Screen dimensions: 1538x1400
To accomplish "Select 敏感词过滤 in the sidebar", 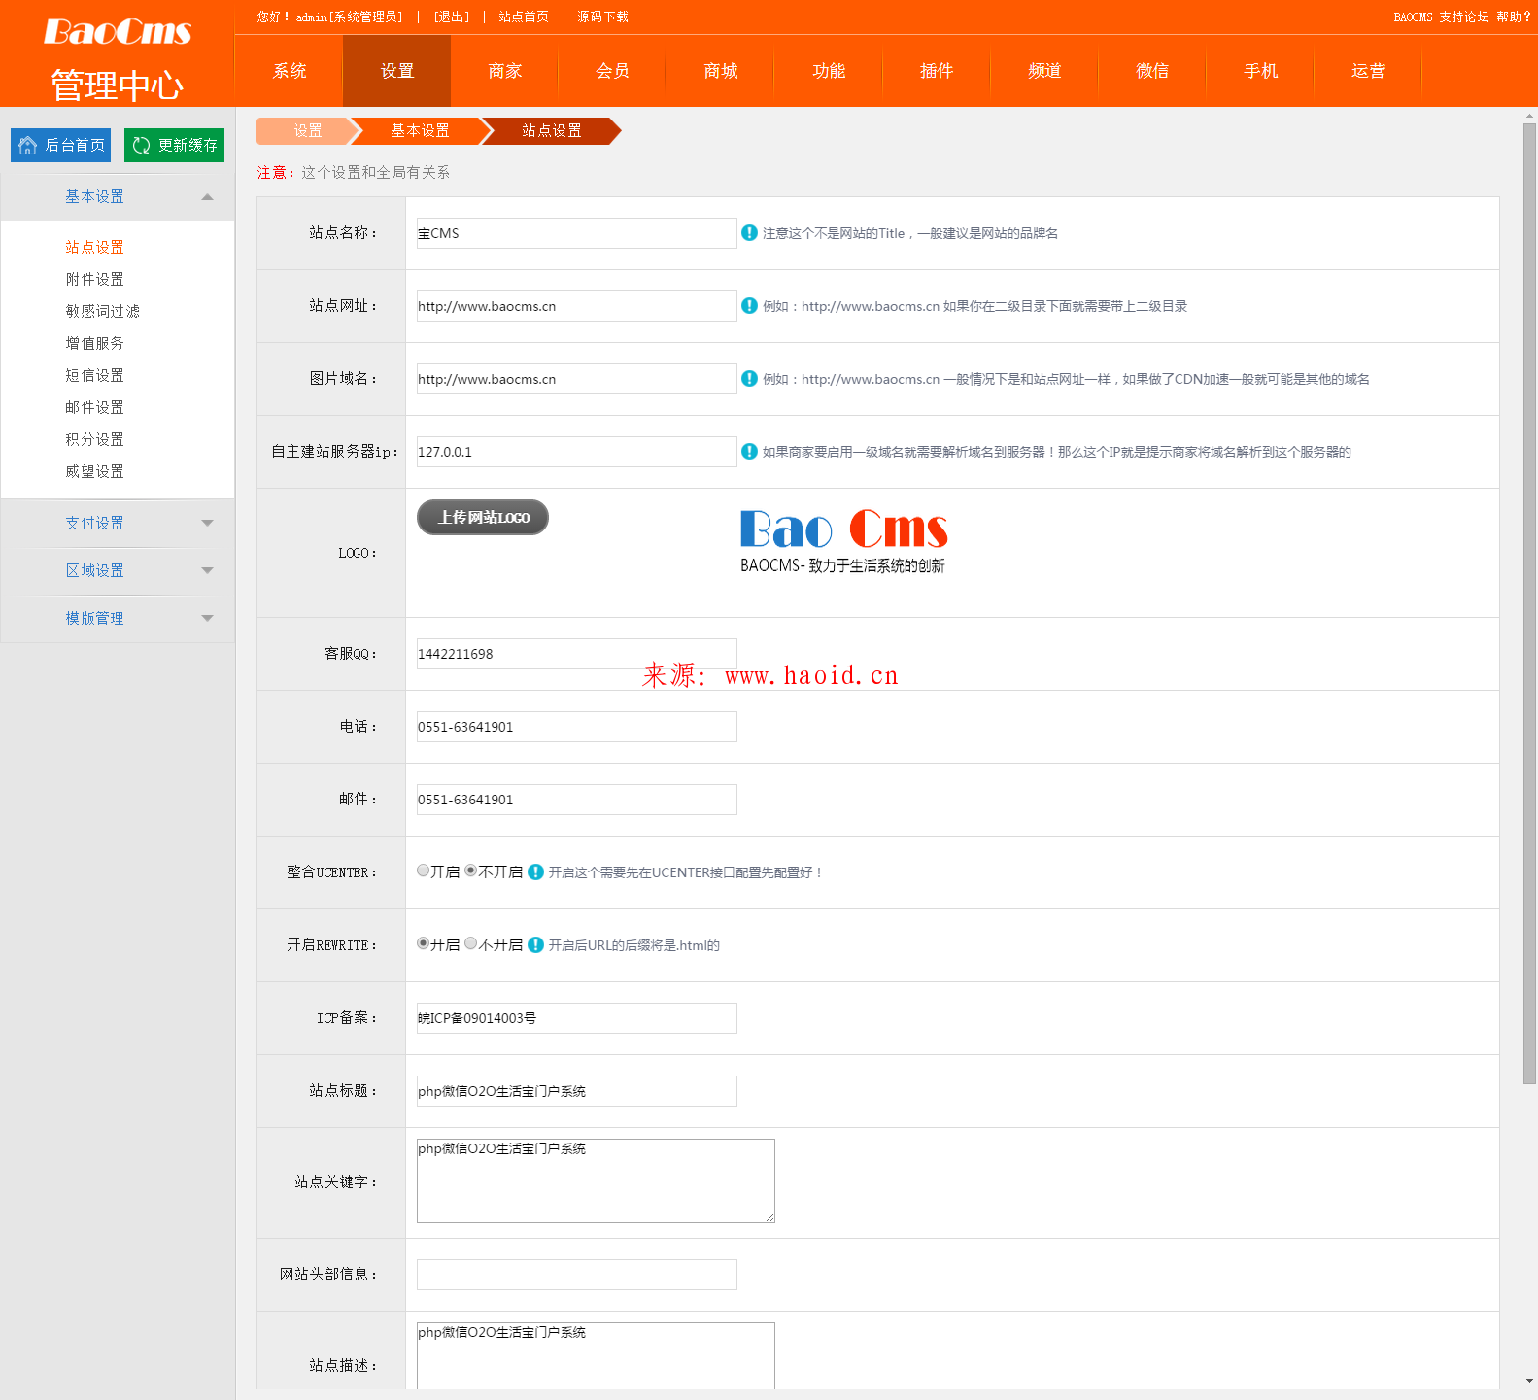I will pyautogui.click(x=102, y=311).
